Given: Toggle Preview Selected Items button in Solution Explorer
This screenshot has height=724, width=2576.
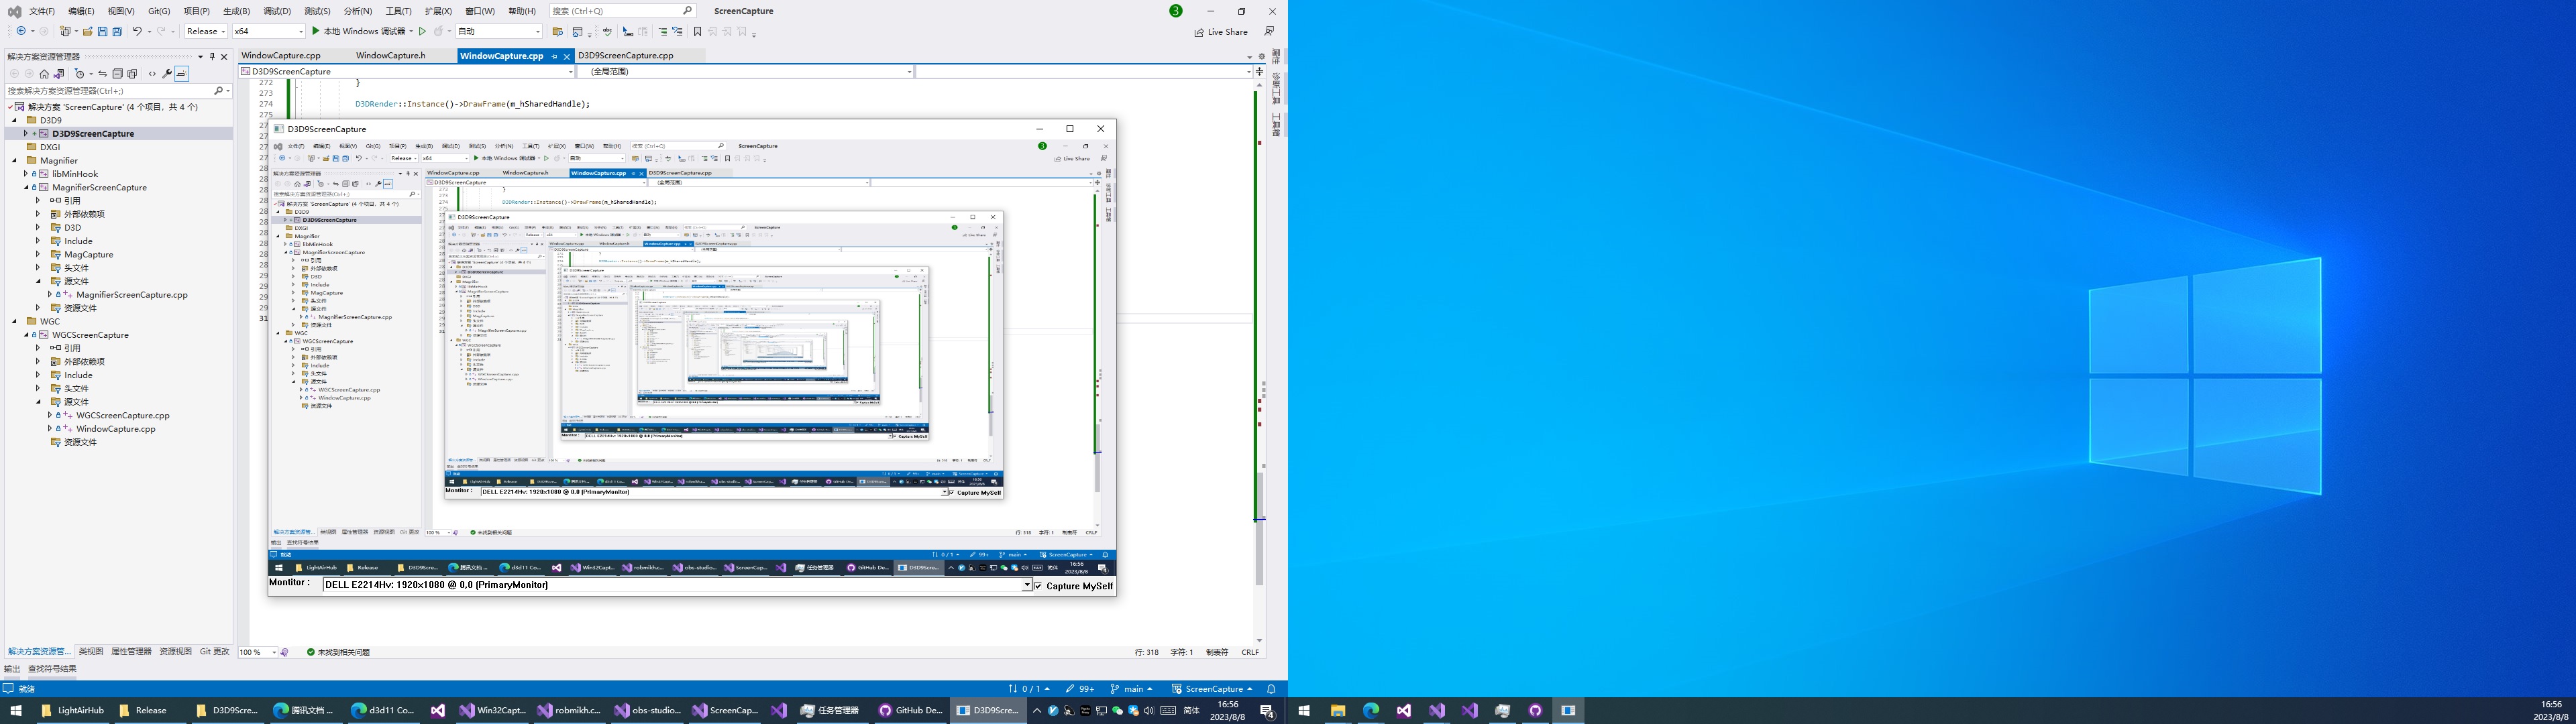Looking at the screenshot, I should (181, 74).
